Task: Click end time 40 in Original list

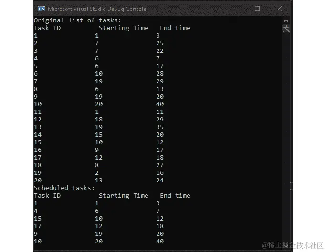Action: click(160, 104)
